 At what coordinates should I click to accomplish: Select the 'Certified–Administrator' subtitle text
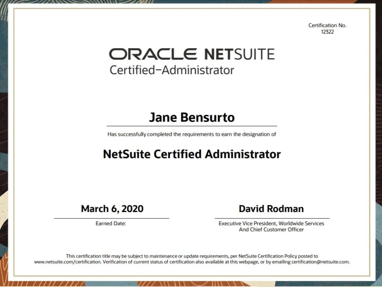pos(172,70)
